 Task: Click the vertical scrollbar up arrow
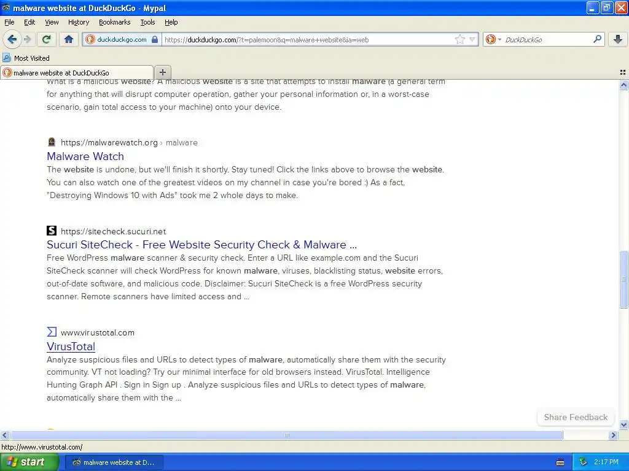click(623, 85)
